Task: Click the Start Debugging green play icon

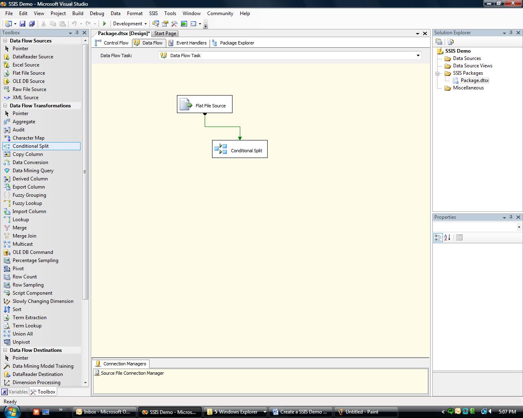Action: click(x=105, y=24)
